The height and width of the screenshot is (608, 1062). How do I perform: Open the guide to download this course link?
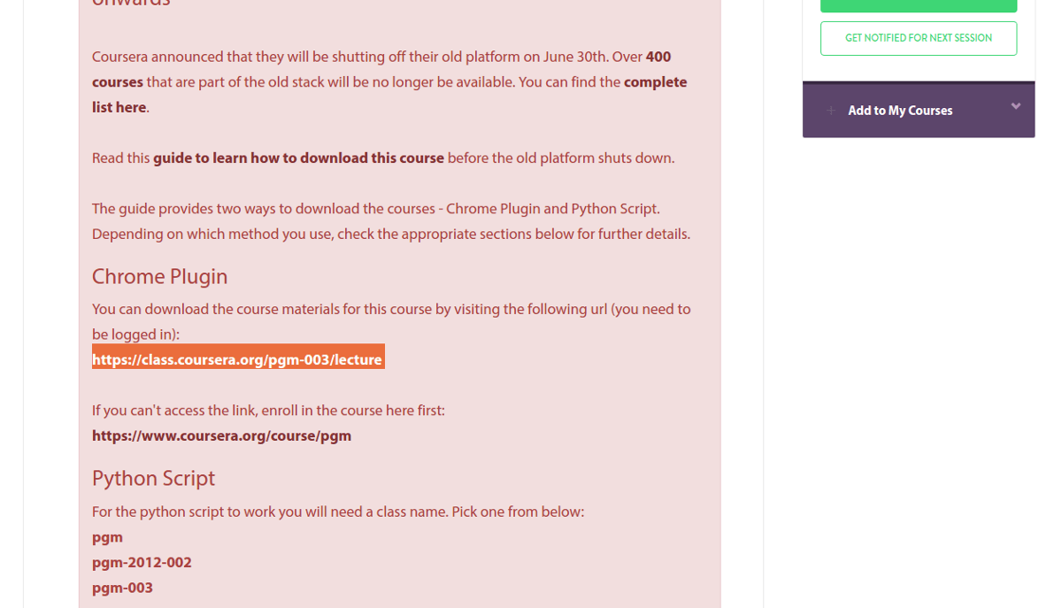pos(298,158)
